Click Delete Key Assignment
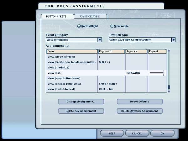Image resolution: width=188 pixels, height=141 pixels. (81, 111)
